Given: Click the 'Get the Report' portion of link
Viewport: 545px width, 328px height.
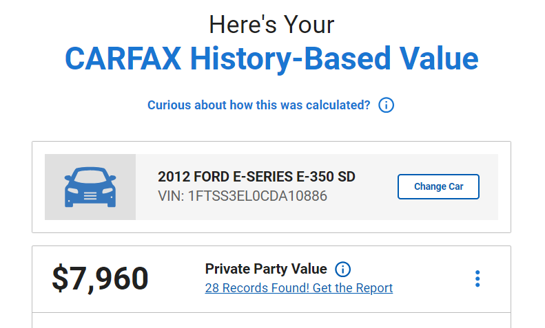Looking at the screenshot, I should [353, 288].
